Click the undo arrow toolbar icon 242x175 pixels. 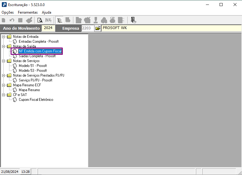[x=12, y=20]
